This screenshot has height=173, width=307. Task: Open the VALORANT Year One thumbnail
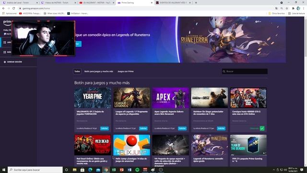click(93, 98)
